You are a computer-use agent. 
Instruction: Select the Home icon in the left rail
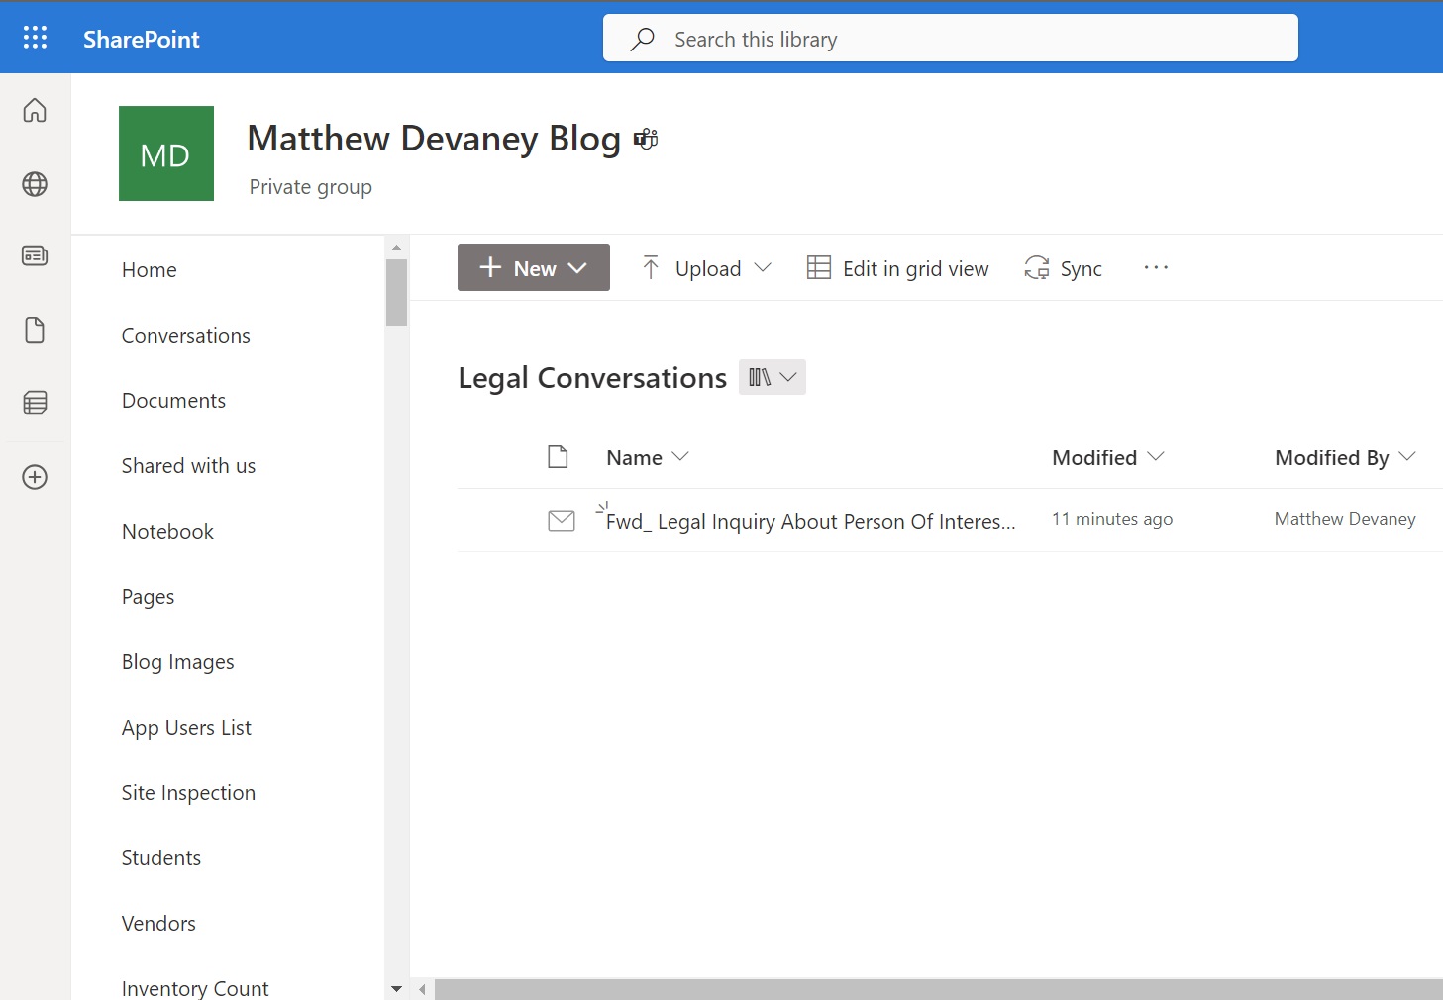[x=35, y=110]
